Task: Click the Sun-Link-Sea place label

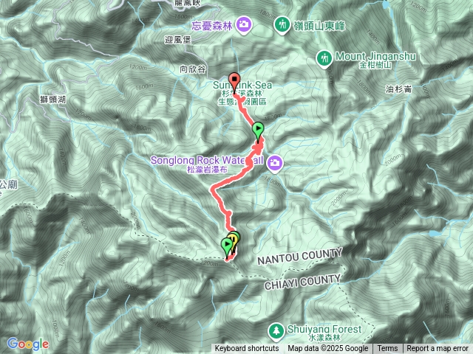Action: 242,86
